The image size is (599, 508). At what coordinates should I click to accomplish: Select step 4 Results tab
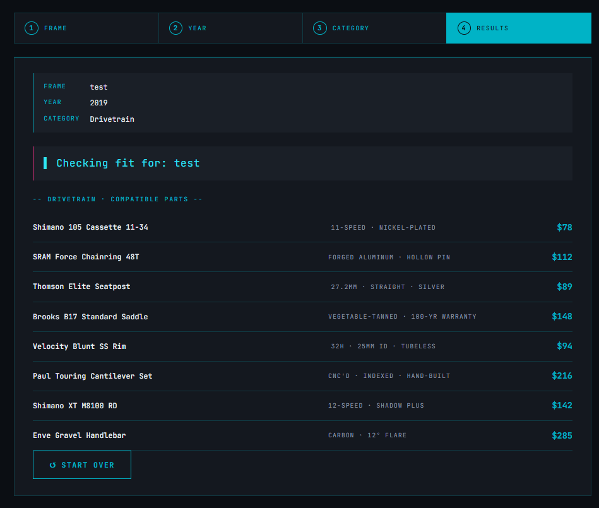click(x=519, y=28)
